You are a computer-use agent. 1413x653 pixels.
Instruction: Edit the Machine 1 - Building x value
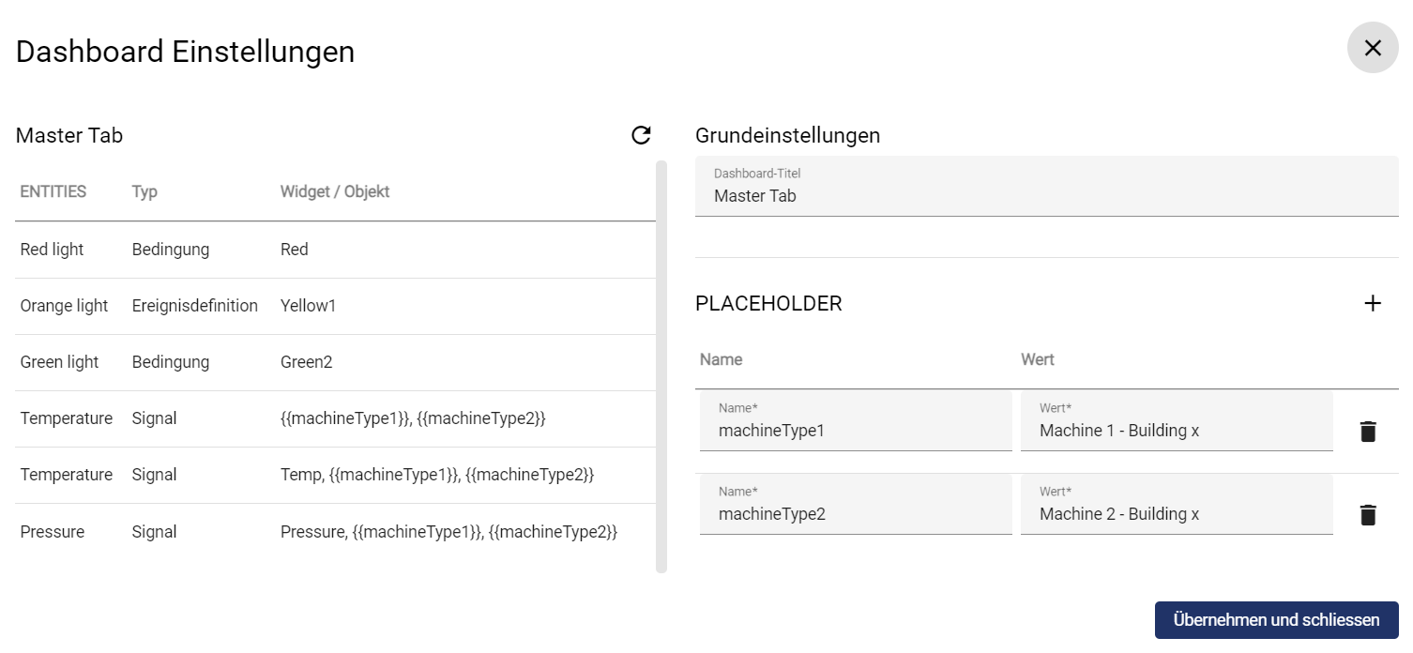1176,431
